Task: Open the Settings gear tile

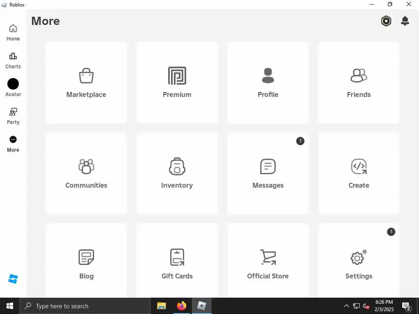Action: point(358,260)
